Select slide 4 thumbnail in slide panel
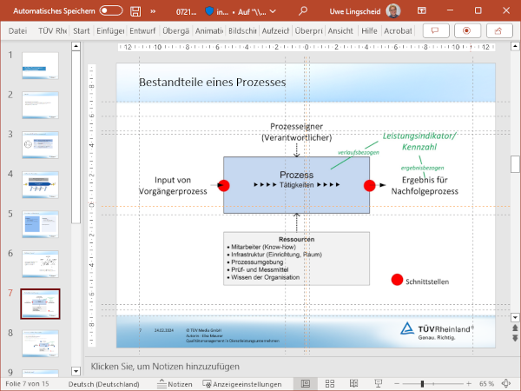Viewport: 521px width, 391px height. point(40,184)
